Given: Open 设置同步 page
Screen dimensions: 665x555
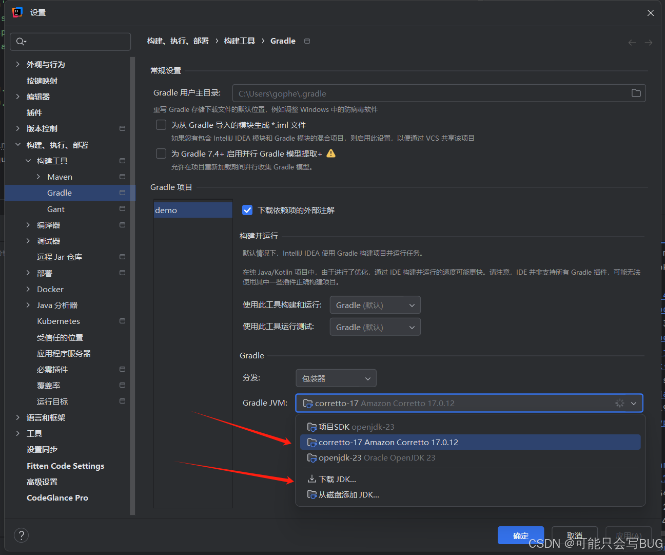Looking at the screenshot, I should (42, 449).
